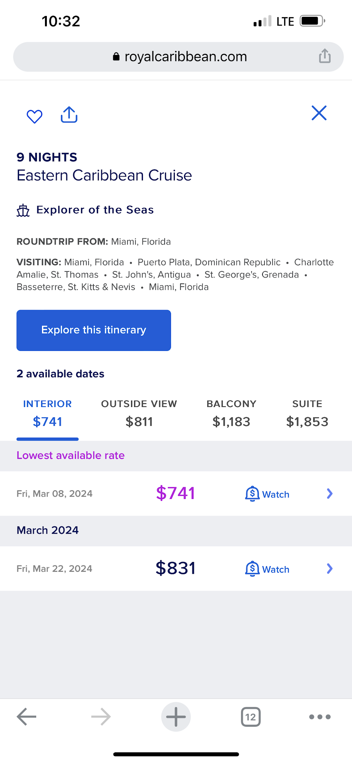The height and width of the screenshot is (763, 352).
Task: Switch to the Outside View $811 tab
Action: pyautogui.click(x=139, y=414)
